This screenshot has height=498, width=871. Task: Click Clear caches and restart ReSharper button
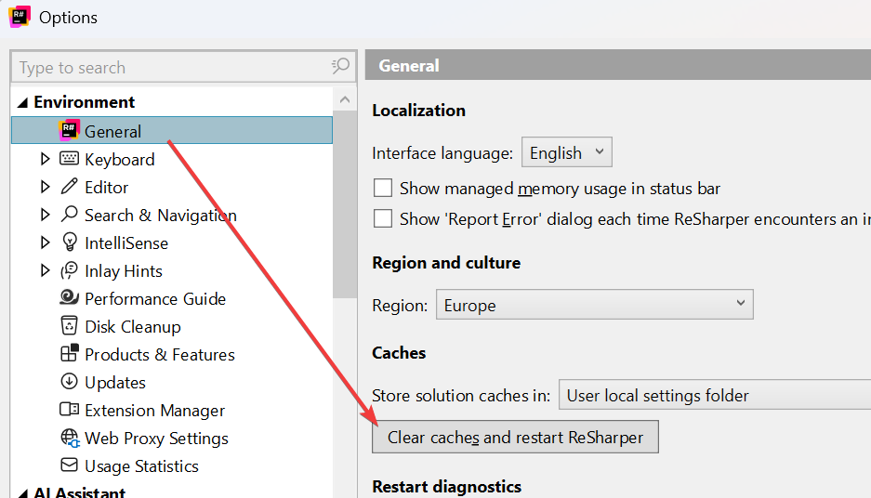click(x=515, y=437)
